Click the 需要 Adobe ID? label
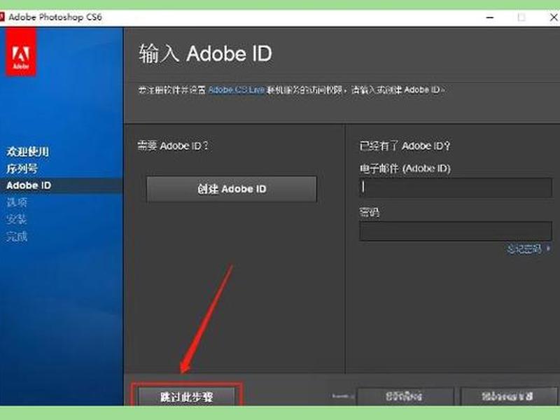Image resolution: width=560 pixels, height=420 pixels. 173,146
